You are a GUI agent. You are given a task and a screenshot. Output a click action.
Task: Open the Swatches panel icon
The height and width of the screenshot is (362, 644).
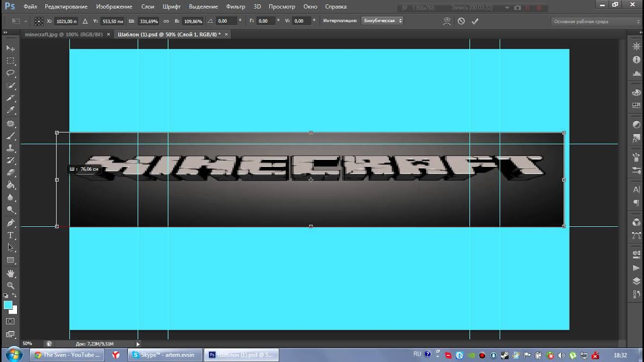tap(636, 106)
